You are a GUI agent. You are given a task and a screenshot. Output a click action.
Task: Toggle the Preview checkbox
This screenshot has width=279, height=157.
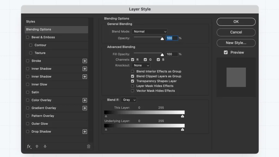tap(226, 52)
